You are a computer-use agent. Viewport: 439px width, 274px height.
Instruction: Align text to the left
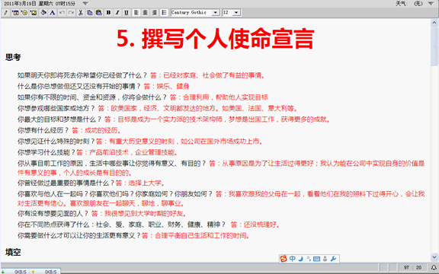click(136, 13)
